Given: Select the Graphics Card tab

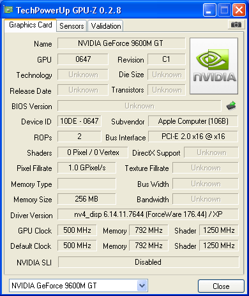Looking at the screenshot, I should tap(31, 25).
